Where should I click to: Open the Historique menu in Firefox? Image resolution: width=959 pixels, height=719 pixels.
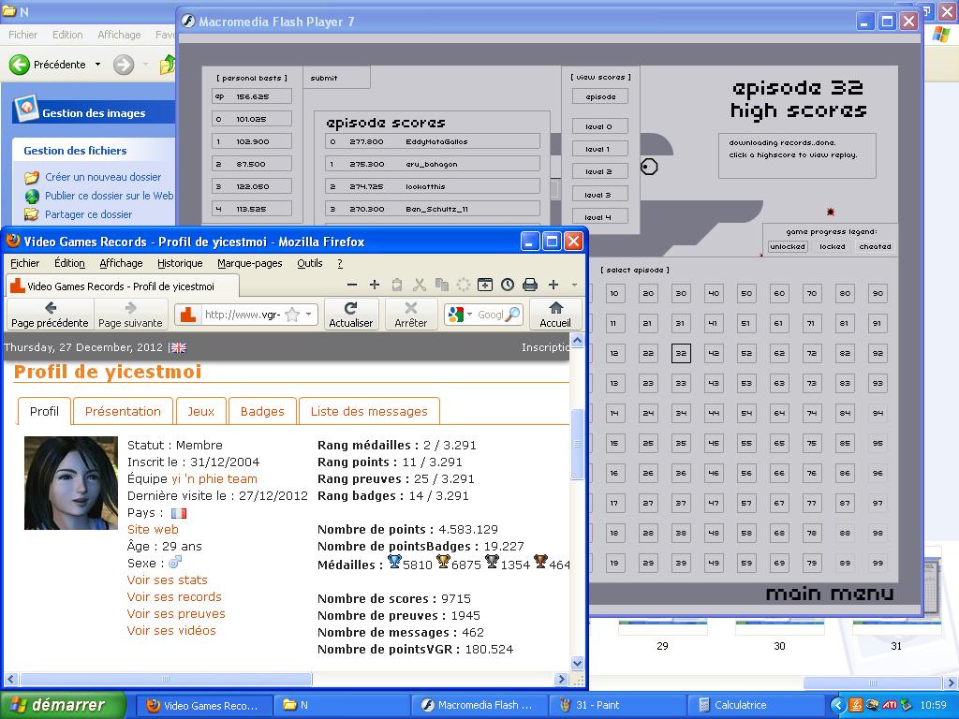(x=180, y=263)
